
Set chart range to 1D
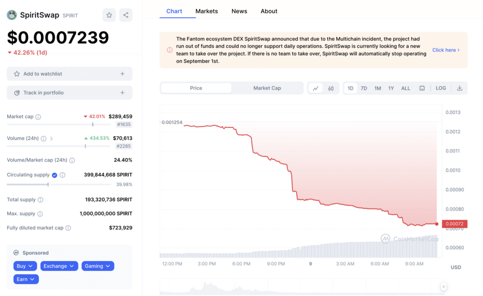350,88
